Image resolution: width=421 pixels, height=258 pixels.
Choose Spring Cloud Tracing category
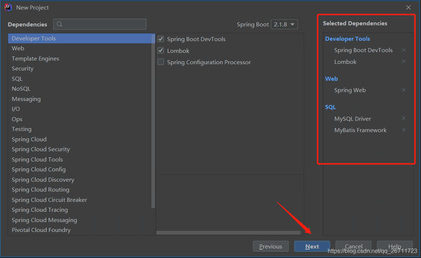[x=82, y=210]
